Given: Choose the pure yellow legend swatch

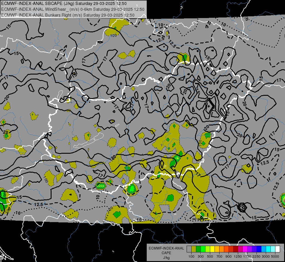Looking at the screenshot, I should (212, 249).
